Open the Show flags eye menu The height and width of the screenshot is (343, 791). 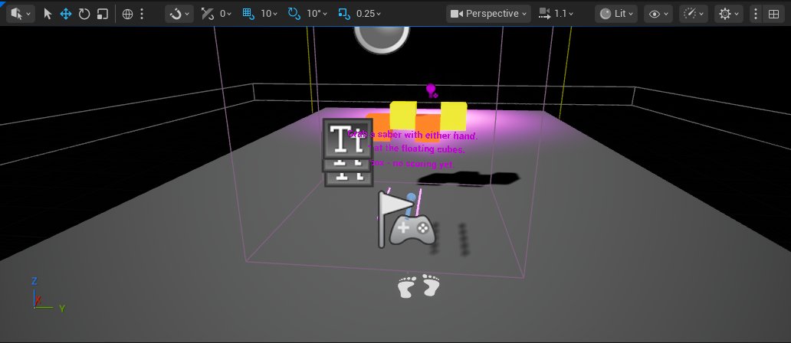(658, 14)
